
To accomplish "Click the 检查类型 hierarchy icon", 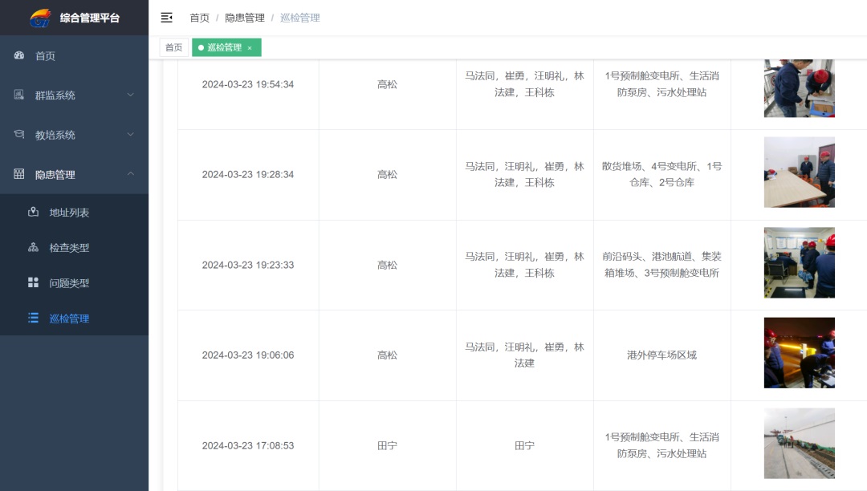I will (34, 248).
